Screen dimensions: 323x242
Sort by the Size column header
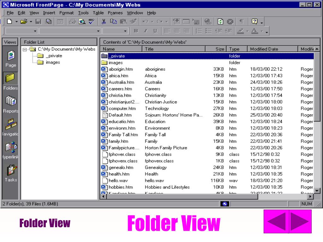pos(216,49)
